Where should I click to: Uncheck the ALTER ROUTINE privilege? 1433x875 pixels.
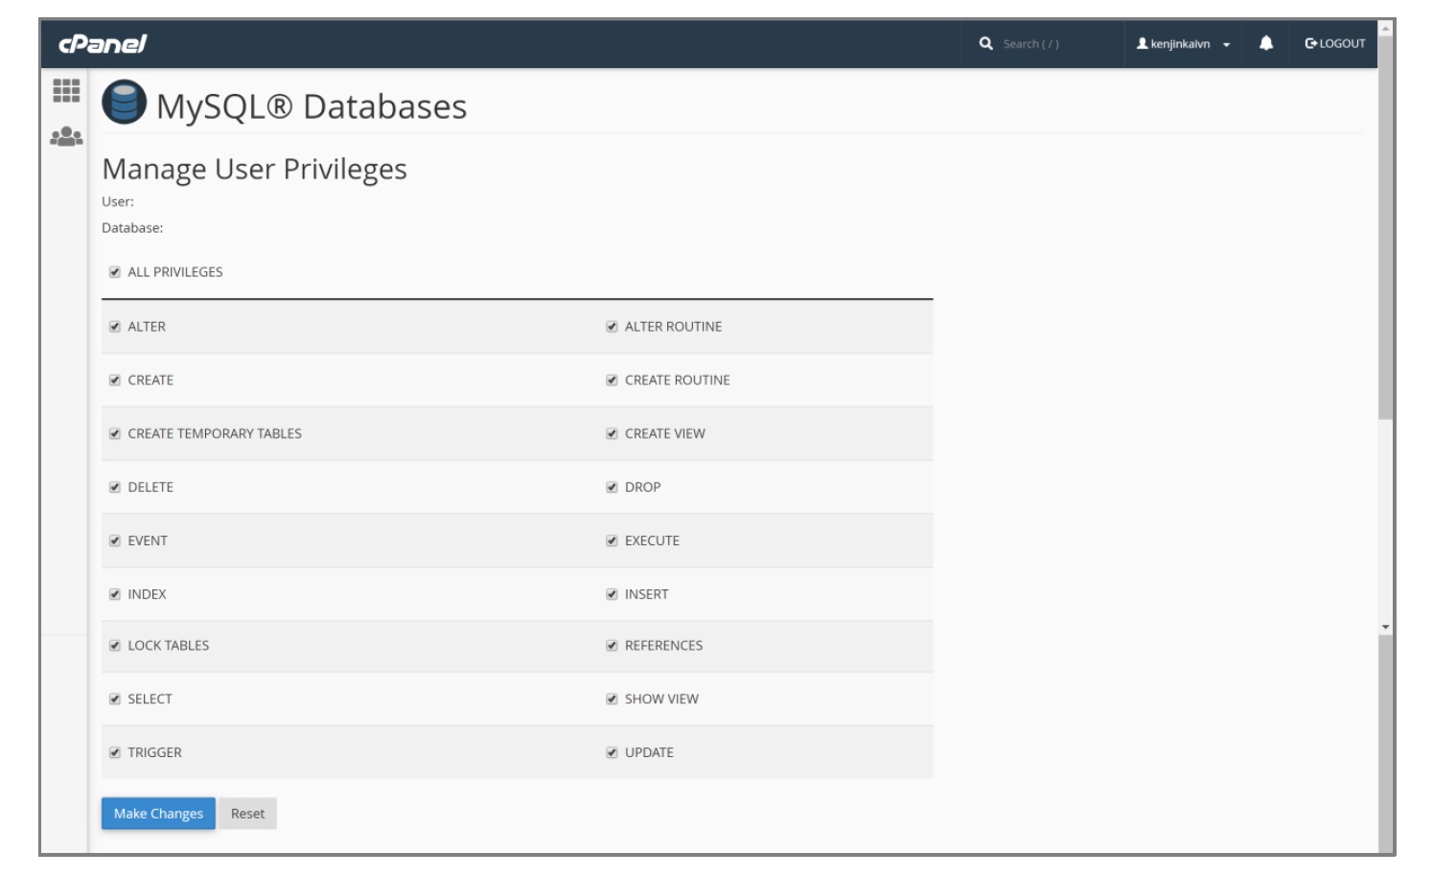tap(612, 327)
